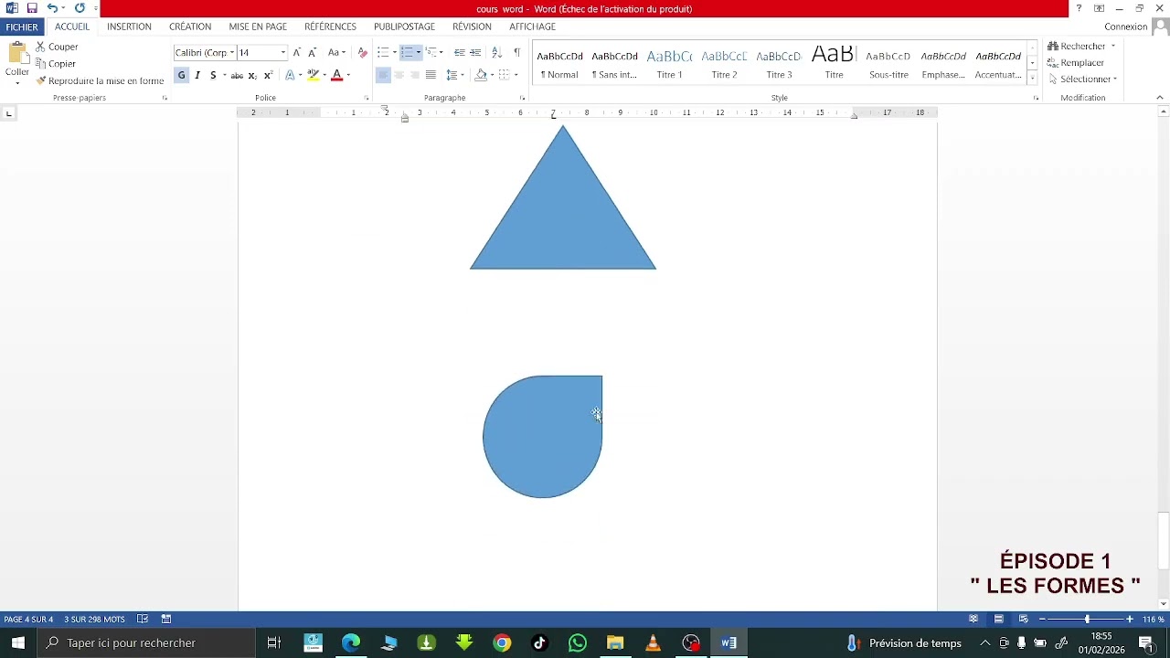Open the bullet list style dropdown arrow

394,52
